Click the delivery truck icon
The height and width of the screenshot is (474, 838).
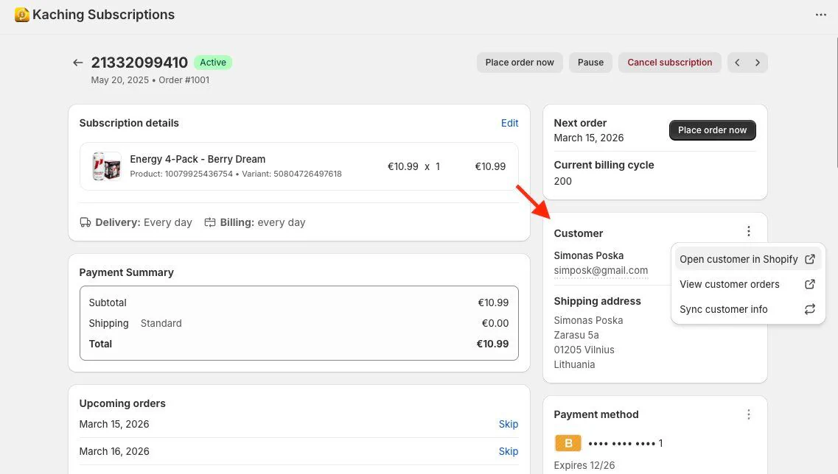[x=85, y=222]
